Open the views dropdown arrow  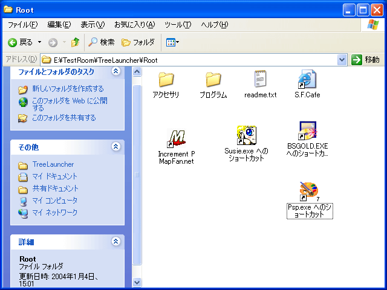(x=177, y=42)
